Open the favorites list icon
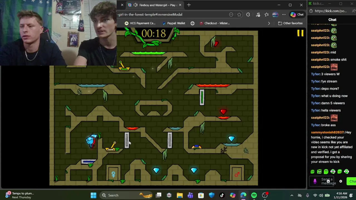The image size is (356, 200). (267, 14)
